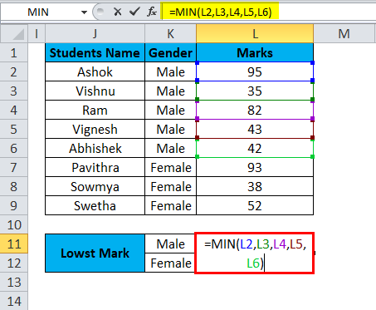The width and height of the screenshot is (376, 310).
Task: Select the cell containing Vignesh
Action: pyautogui.click(x=95, y=129)
